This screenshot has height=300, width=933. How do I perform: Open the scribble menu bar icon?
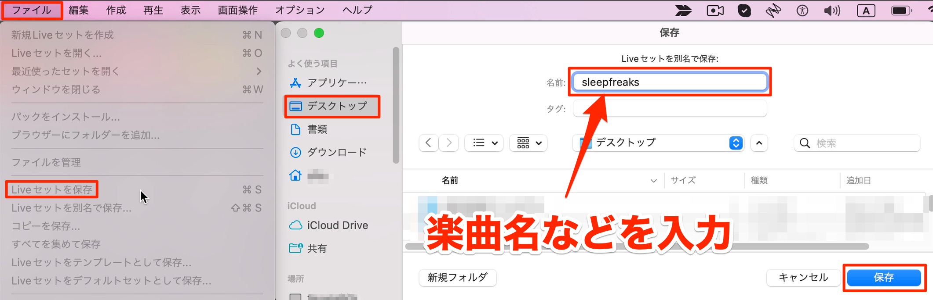(773, 11)
